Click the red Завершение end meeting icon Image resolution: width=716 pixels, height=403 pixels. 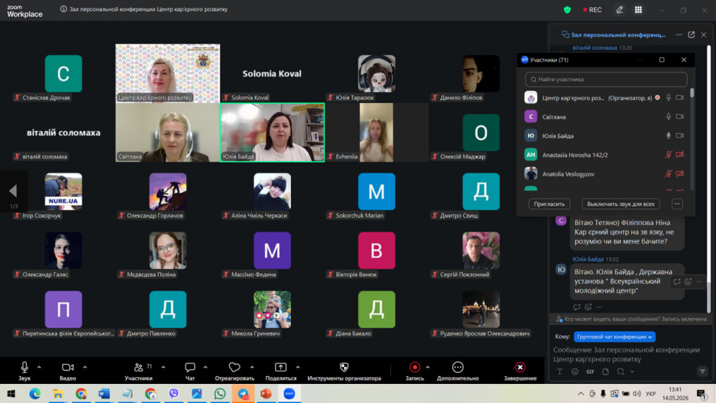click(x=519, y=367)
